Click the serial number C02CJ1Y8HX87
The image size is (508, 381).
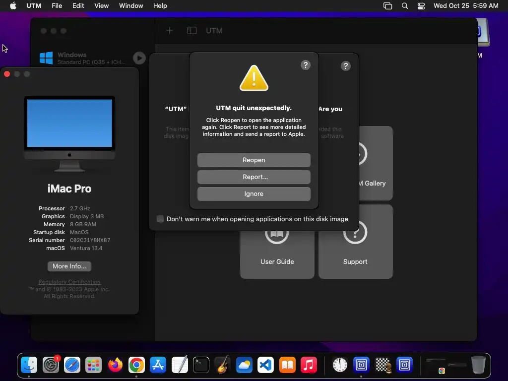point(90,241)
